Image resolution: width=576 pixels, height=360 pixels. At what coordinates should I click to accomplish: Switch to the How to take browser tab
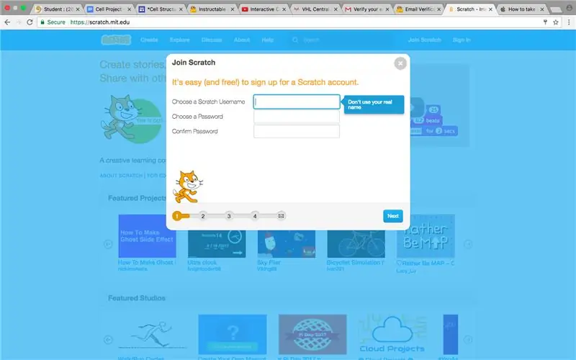[x=521, y=9]
